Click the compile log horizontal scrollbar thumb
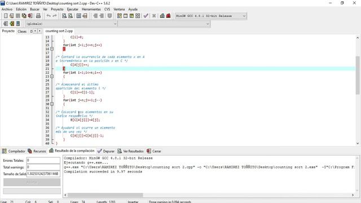Screen dimensions: 361x203 click(x=105, y=195)
